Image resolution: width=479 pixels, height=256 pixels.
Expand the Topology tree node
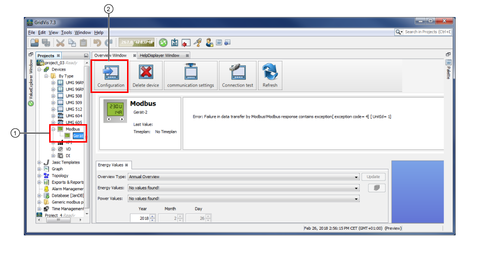39,176
